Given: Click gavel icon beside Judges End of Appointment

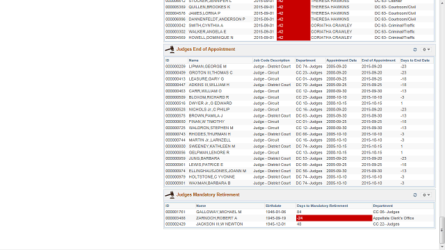Looking at the screenshot, I should [170, 49].
